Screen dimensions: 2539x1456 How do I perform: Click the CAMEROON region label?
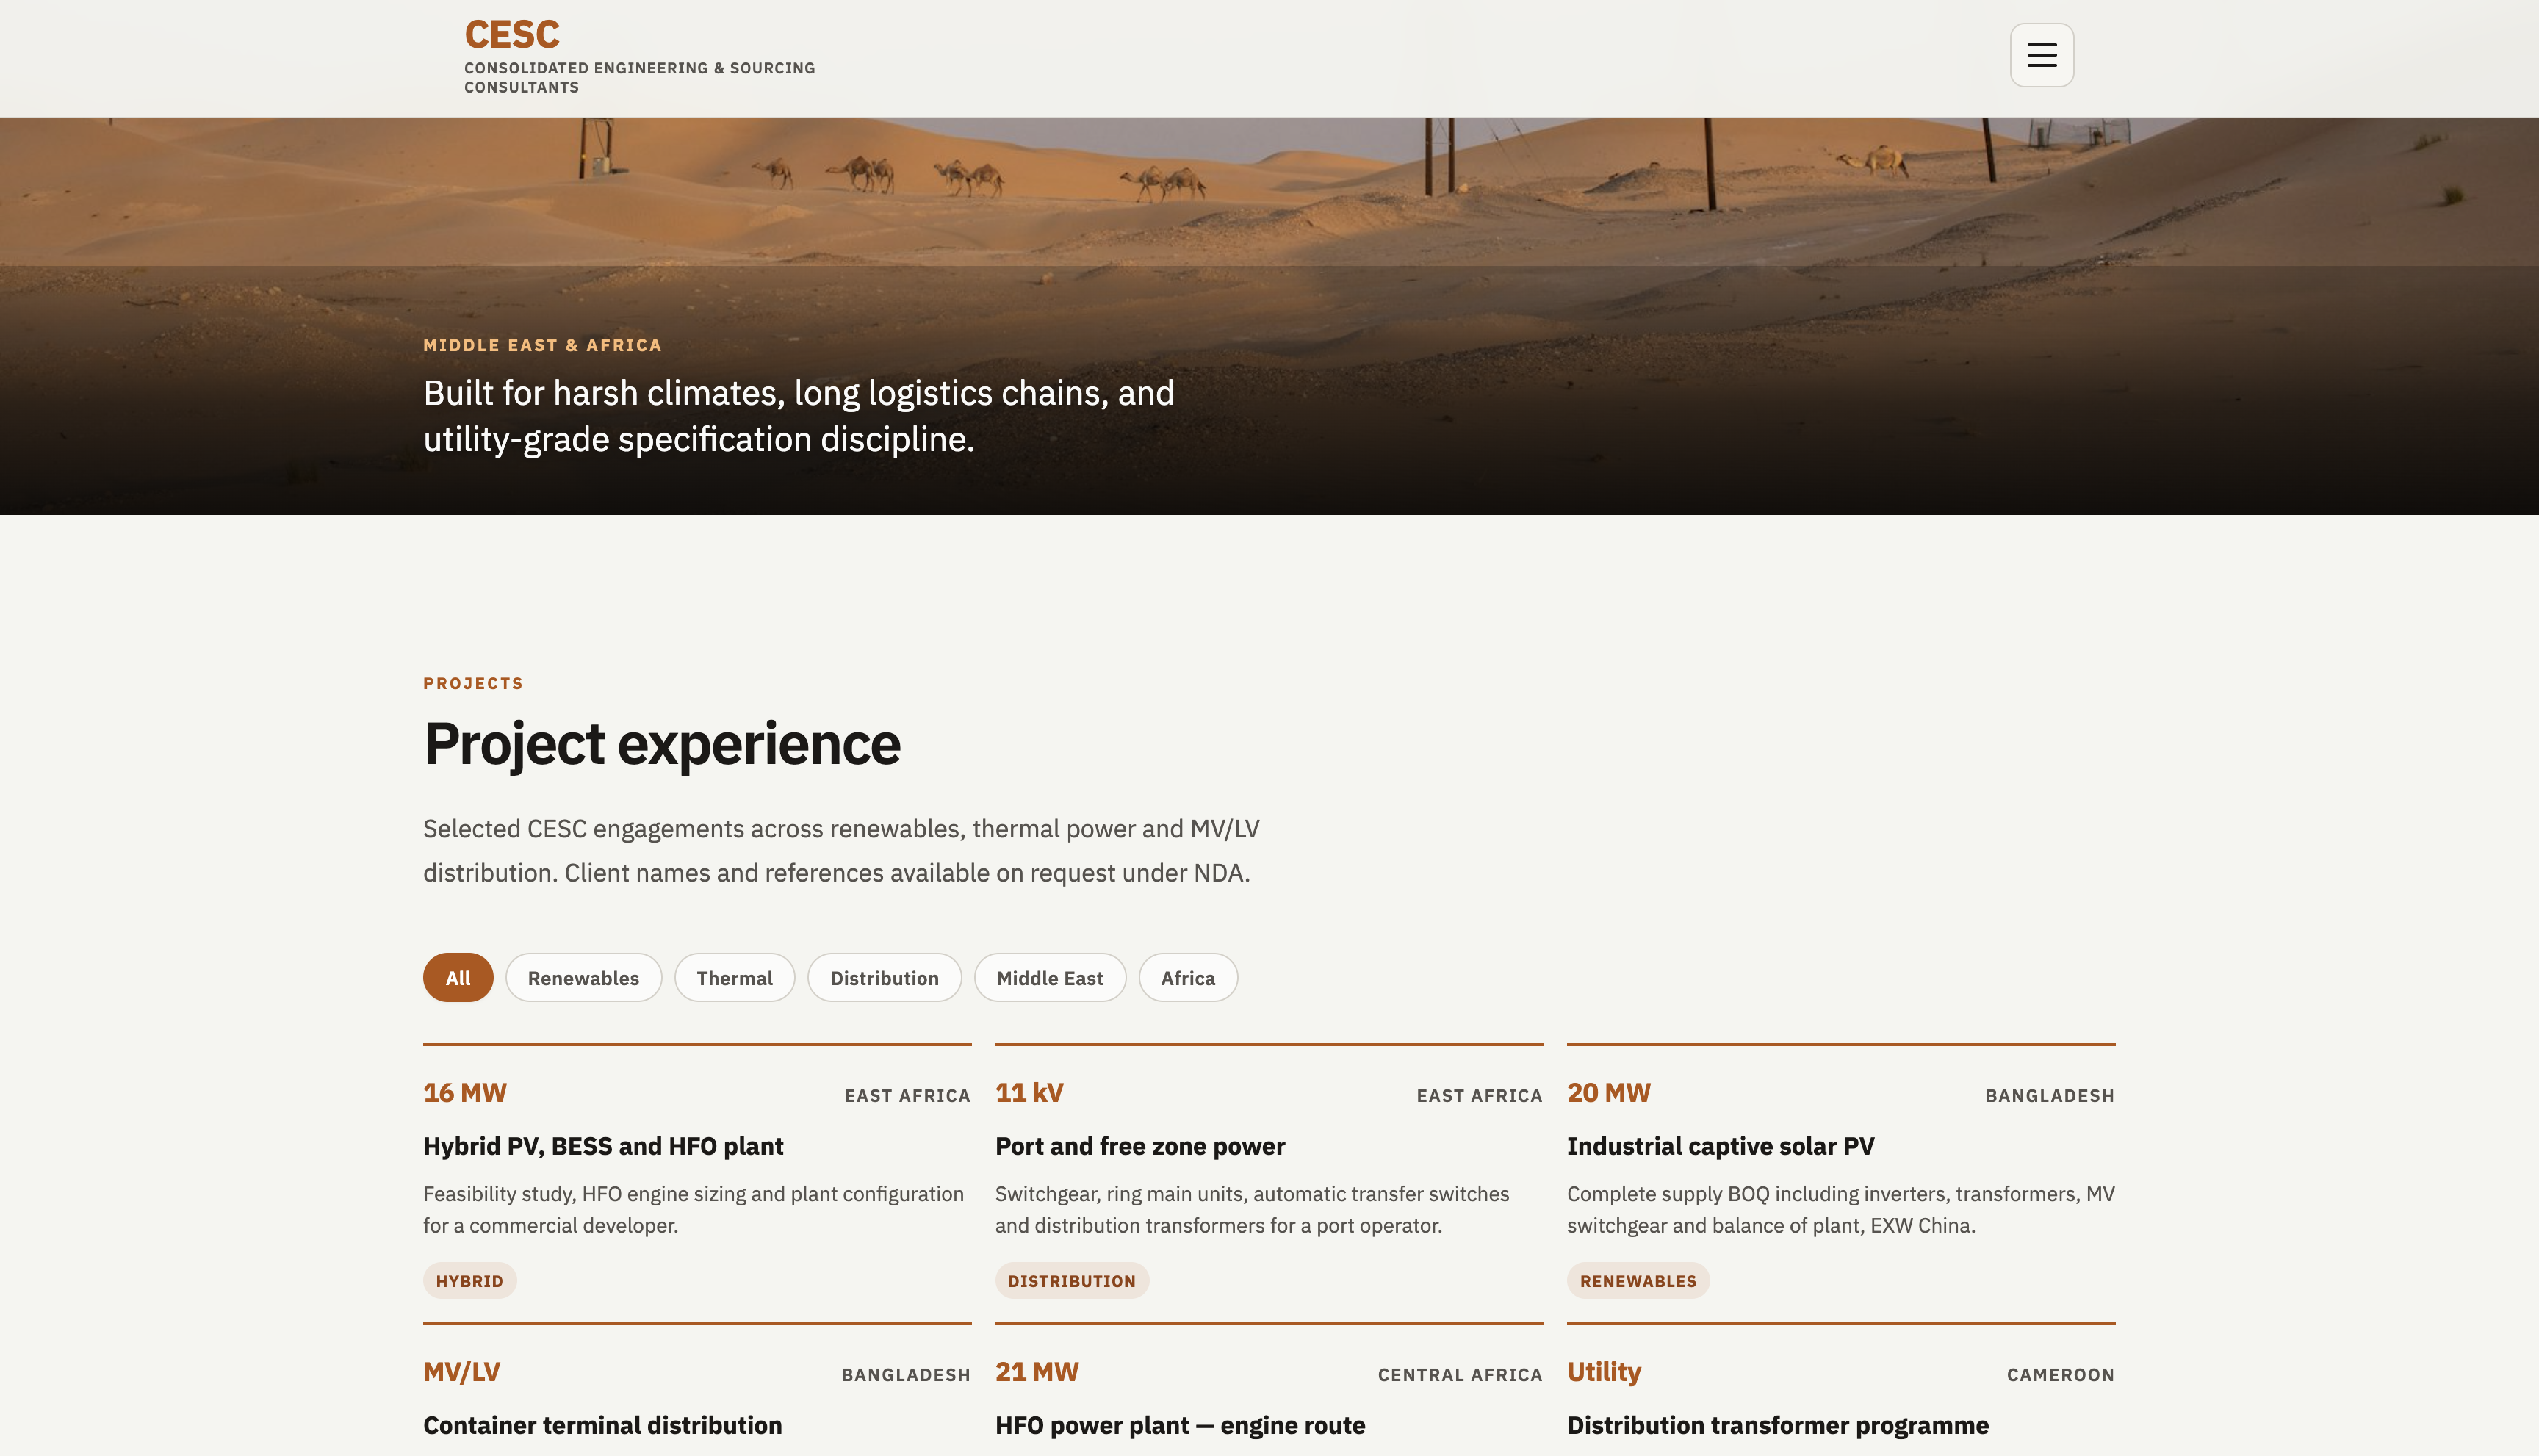(x=2060, y=1374)
